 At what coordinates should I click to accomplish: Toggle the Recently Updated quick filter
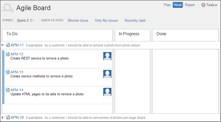click(x=135, y=20)
